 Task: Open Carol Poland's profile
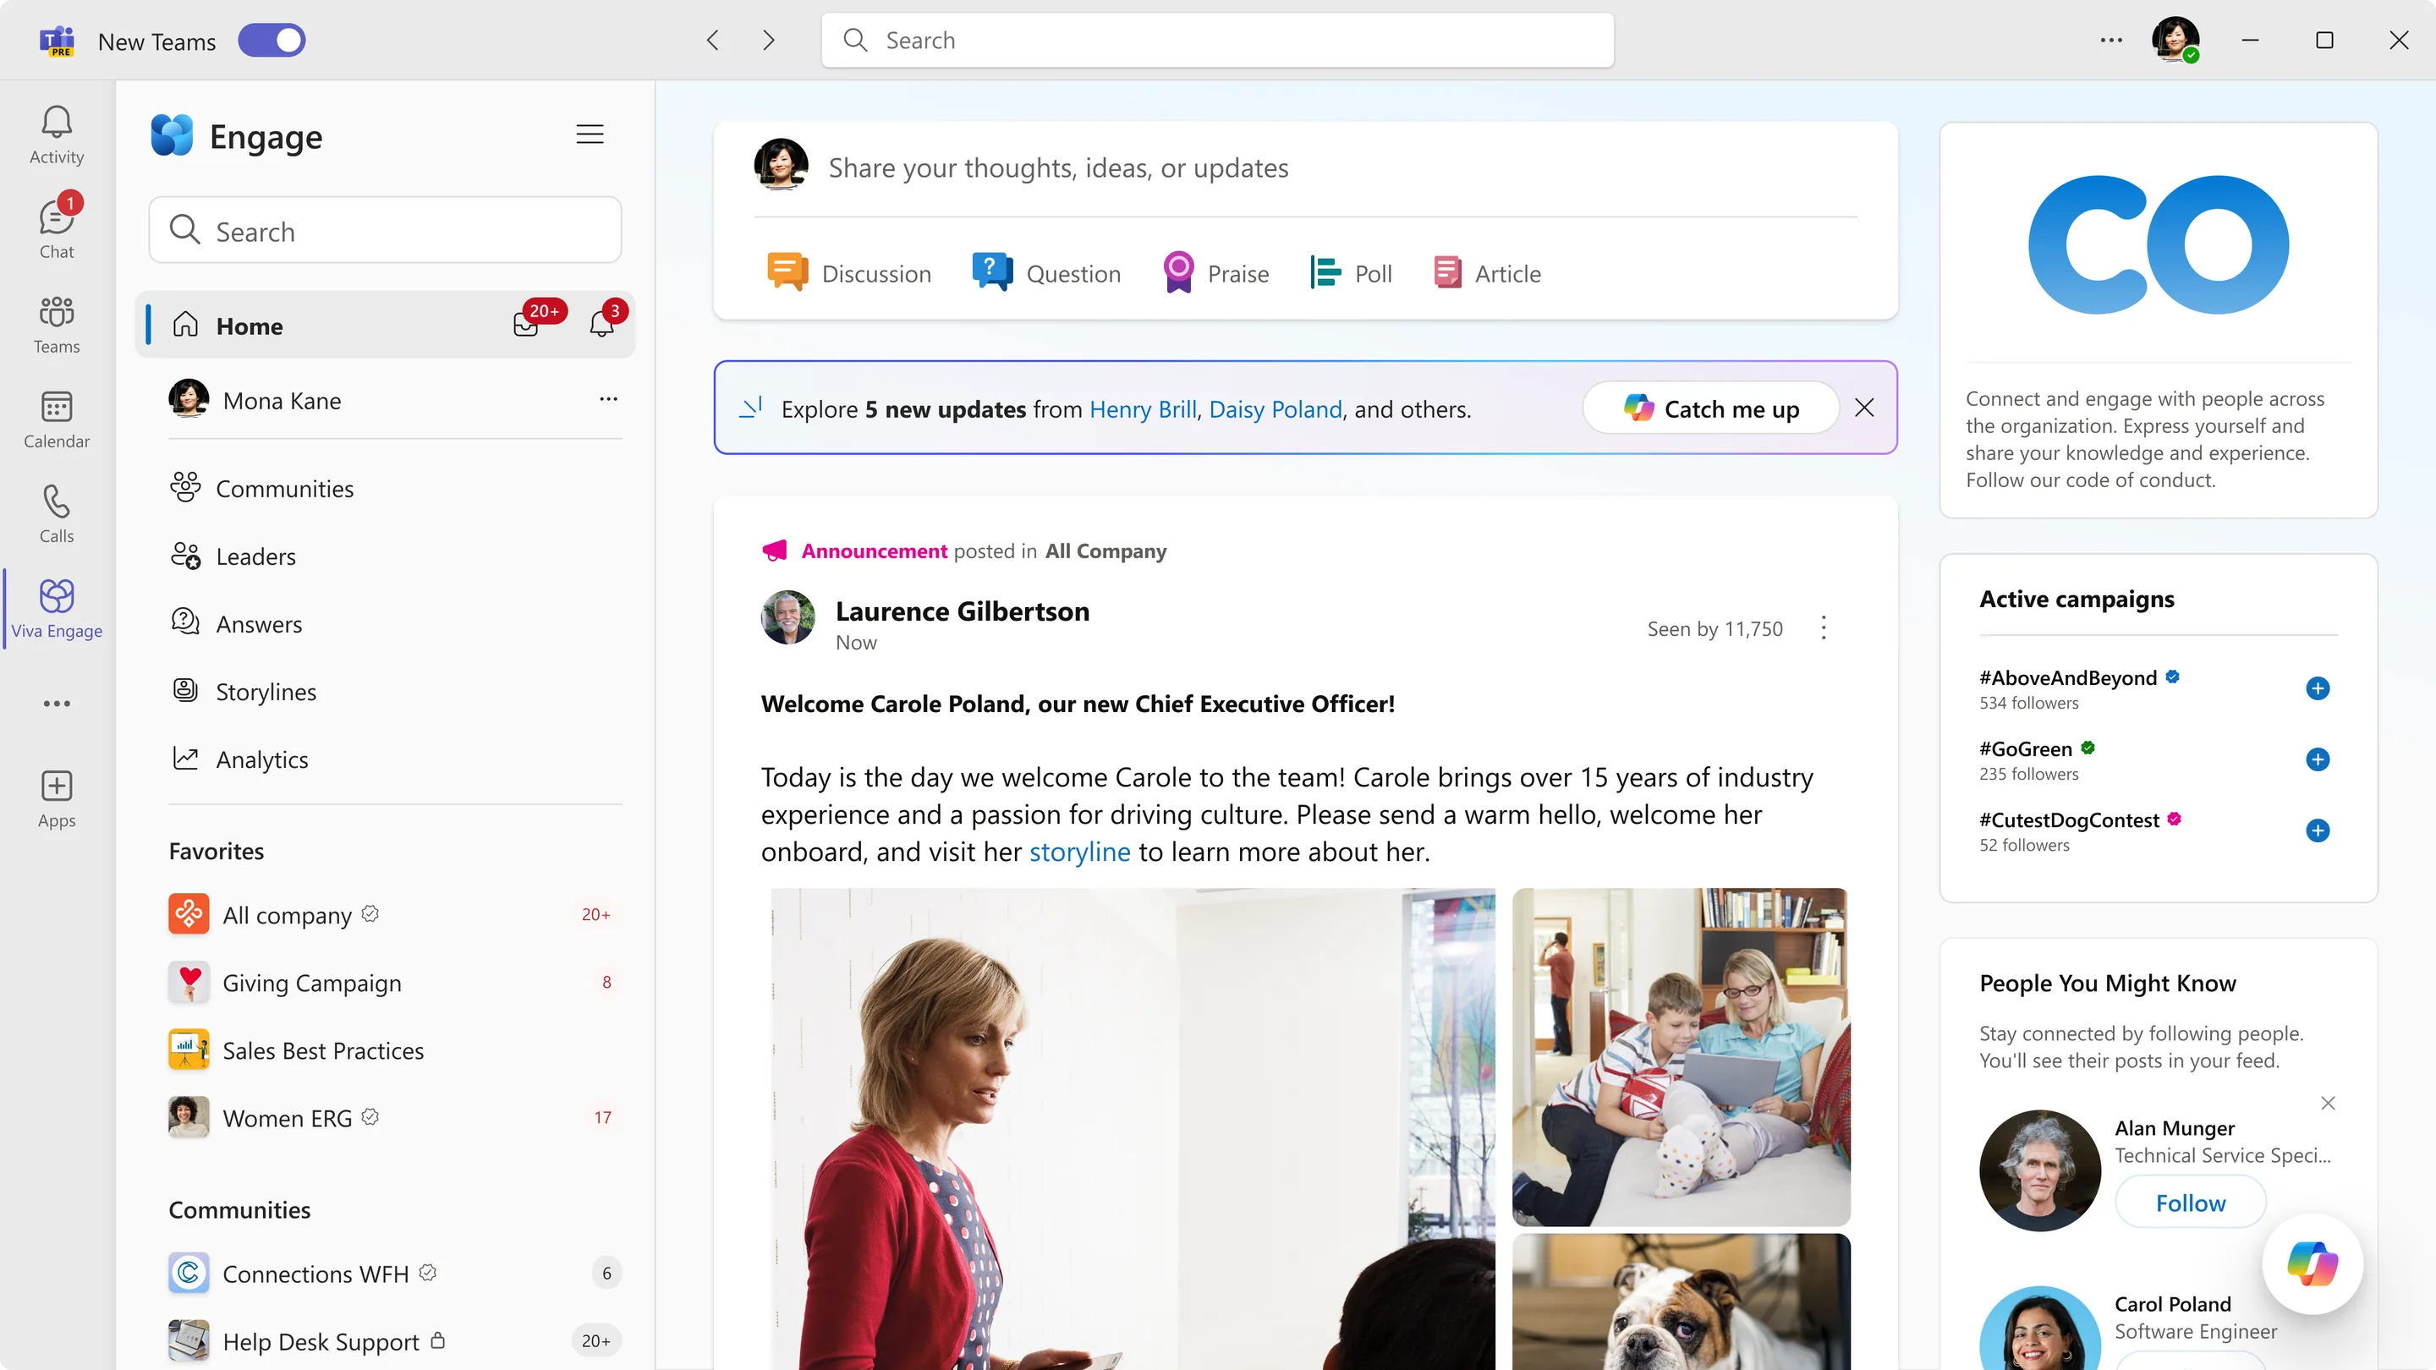(x=2172, y=1303)
